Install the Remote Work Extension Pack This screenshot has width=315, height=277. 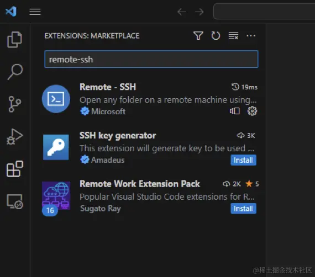243,209
